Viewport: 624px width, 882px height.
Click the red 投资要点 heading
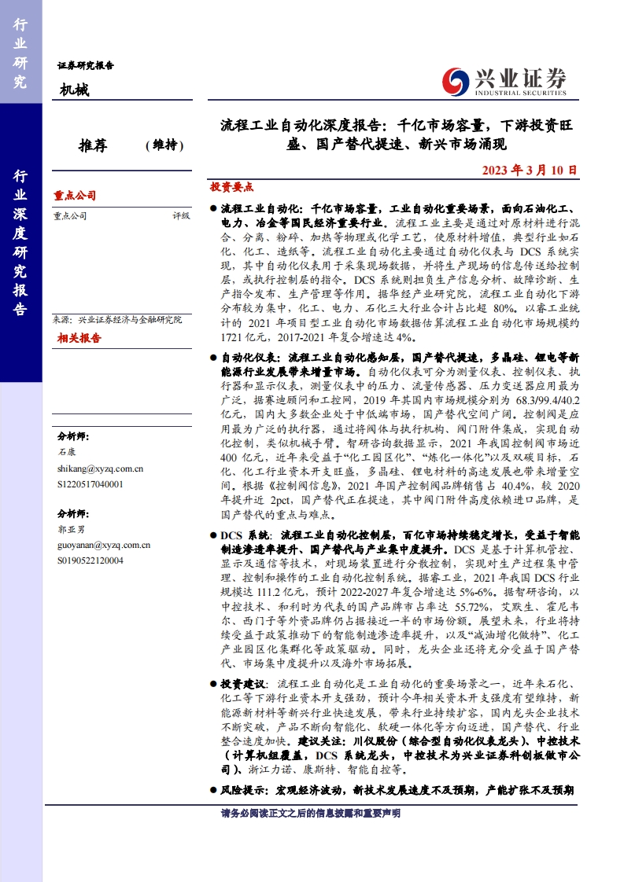click(x=231, y=187)
